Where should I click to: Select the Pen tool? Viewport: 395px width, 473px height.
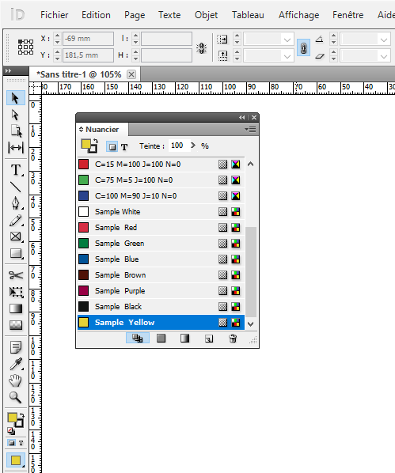pyautogui.click(x=16, y=203)
